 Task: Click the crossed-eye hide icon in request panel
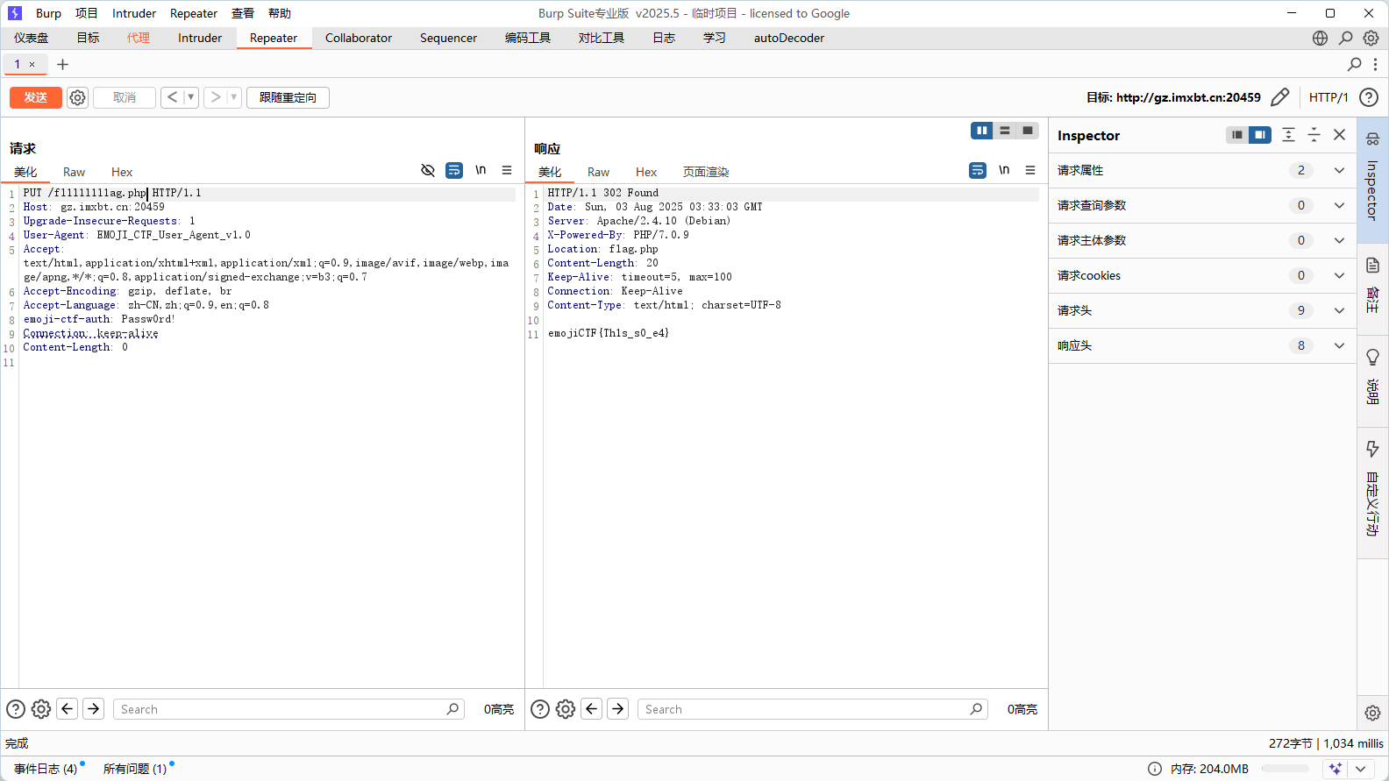[x=428, y=170]
